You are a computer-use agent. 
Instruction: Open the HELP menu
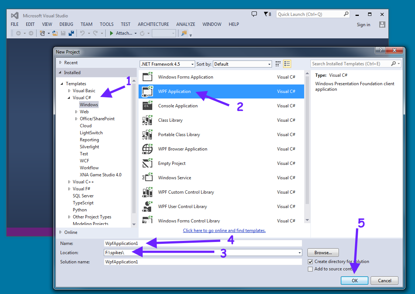point(234,24)
